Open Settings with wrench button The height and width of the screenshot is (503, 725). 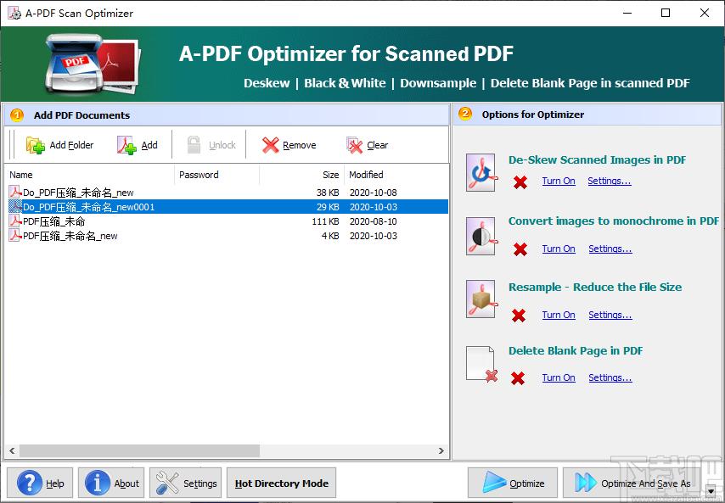[x=186, y=483]
